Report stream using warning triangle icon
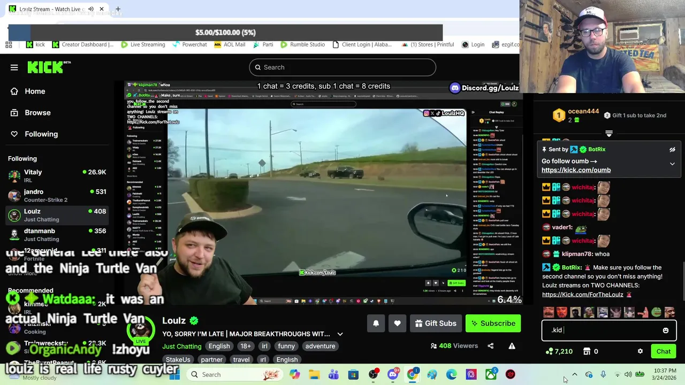Viewport: 685px width, 385px height. click(512, 346)
